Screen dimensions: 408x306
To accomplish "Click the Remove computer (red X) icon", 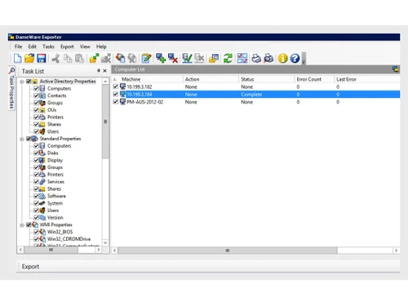I will coord(173,58).
